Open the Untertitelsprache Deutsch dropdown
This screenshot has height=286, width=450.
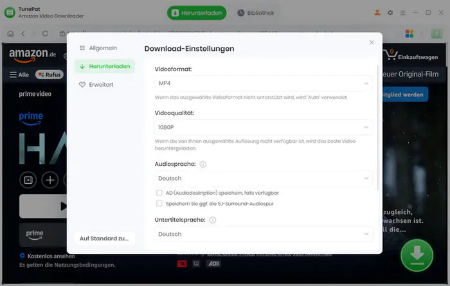coord(263,234)
